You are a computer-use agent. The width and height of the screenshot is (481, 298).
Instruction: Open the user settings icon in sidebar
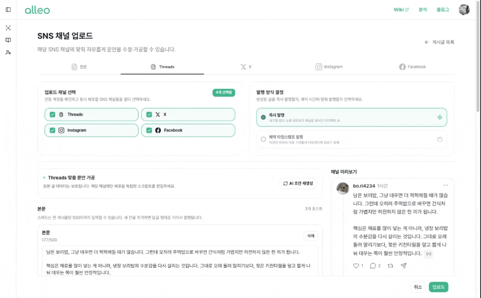click(x=8, y=52)
